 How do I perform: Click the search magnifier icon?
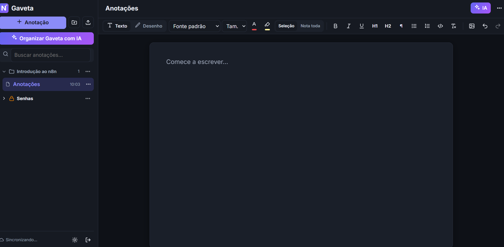point(6,54)
